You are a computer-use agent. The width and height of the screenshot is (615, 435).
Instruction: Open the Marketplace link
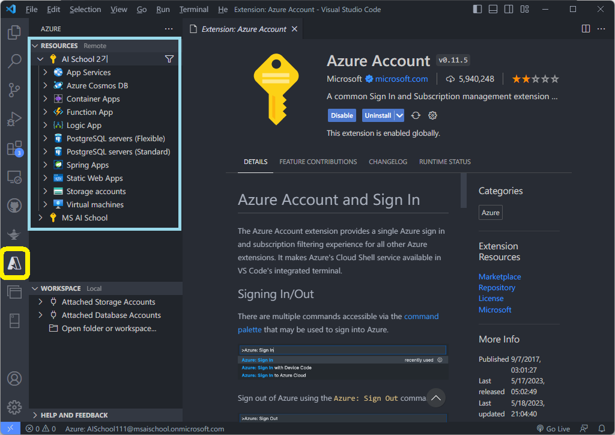pyautogui.click(x=500, y=276)
